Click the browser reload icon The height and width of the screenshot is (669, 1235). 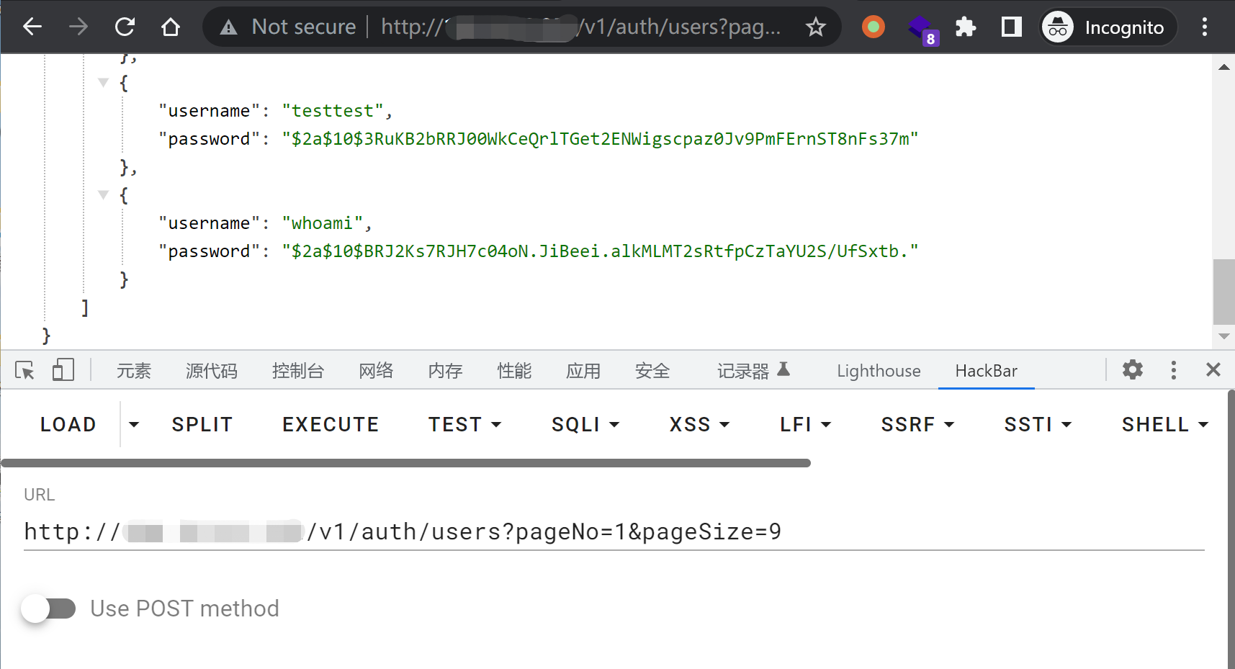tap(125, 27)
